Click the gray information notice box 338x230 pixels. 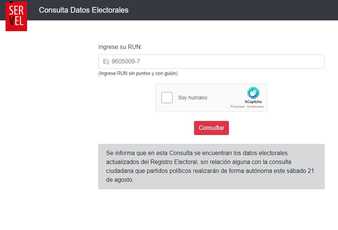click(x=211, y=167)
